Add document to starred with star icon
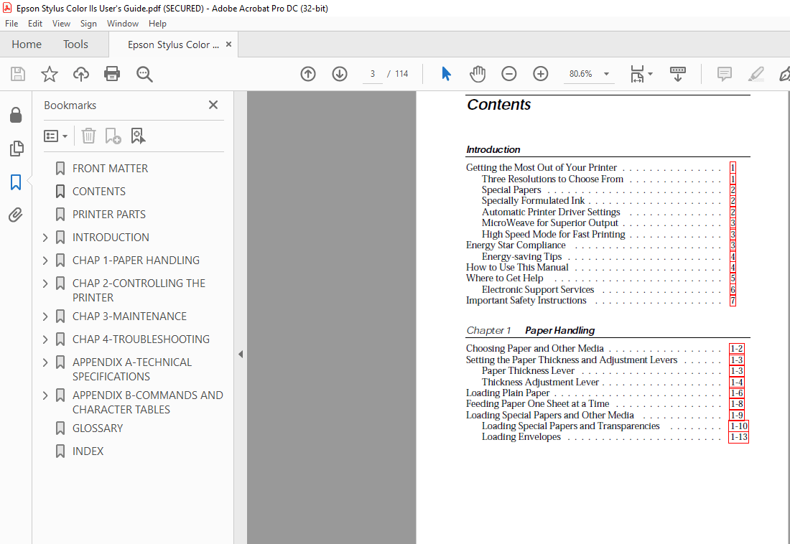Image resolution: width=790 pixels, height=544 pixels. point(50,74)
